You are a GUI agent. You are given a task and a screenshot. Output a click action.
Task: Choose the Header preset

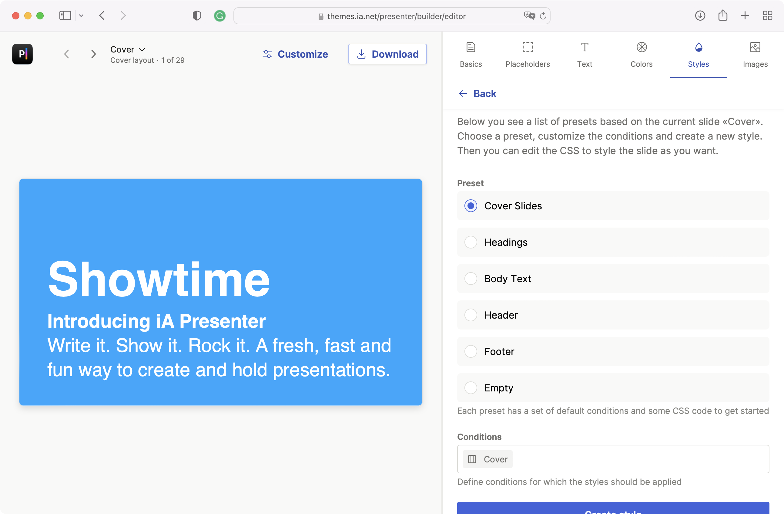point(613,315)
